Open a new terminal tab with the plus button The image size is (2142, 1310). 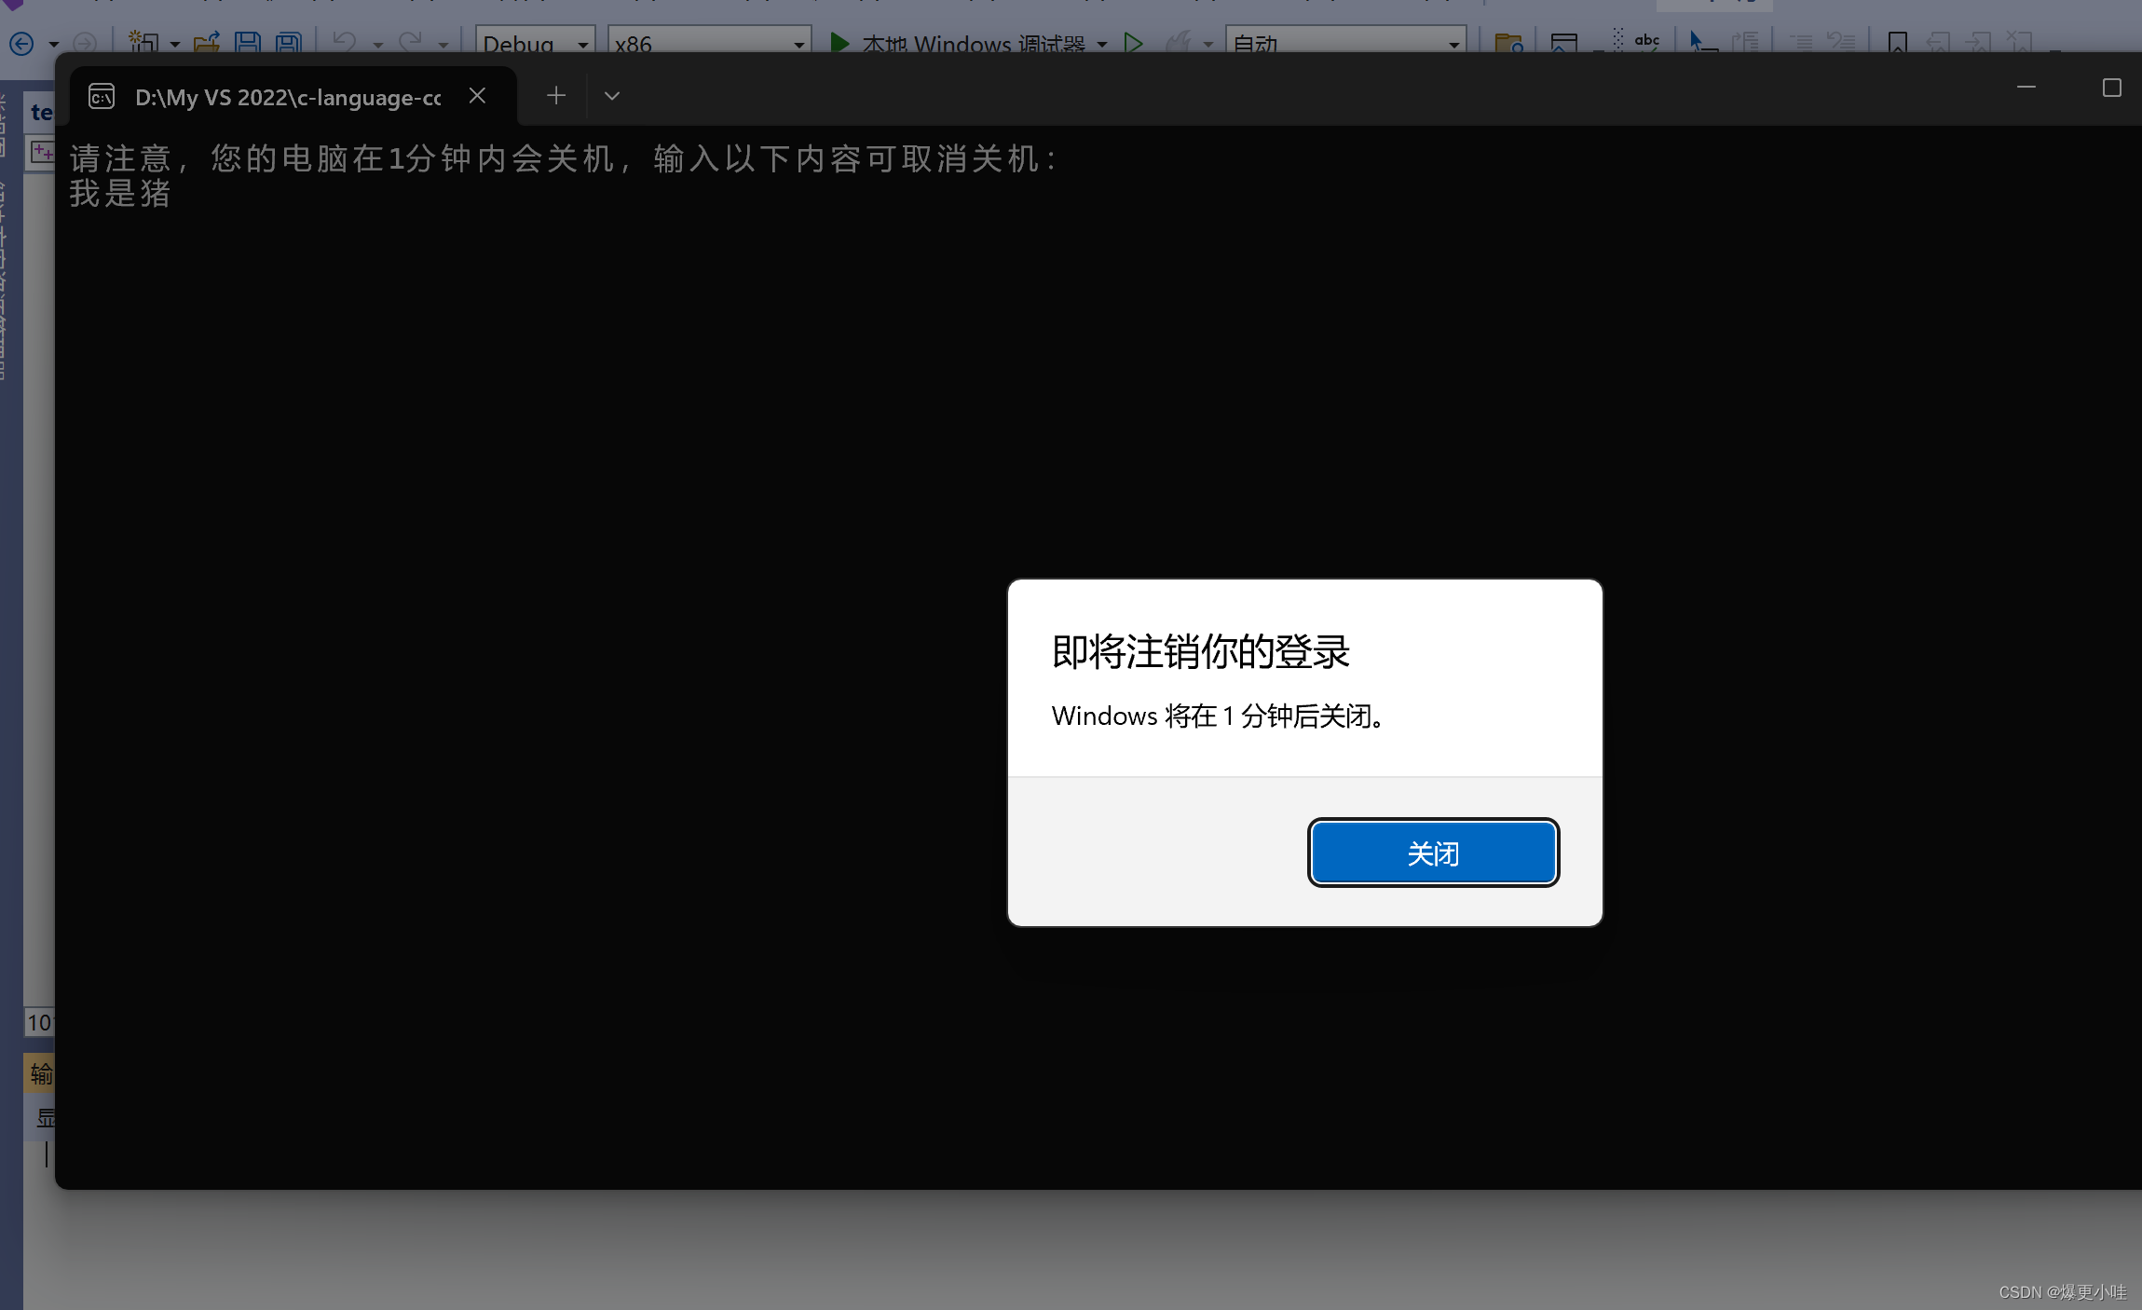pyautogui.click(x=556, y=96)
